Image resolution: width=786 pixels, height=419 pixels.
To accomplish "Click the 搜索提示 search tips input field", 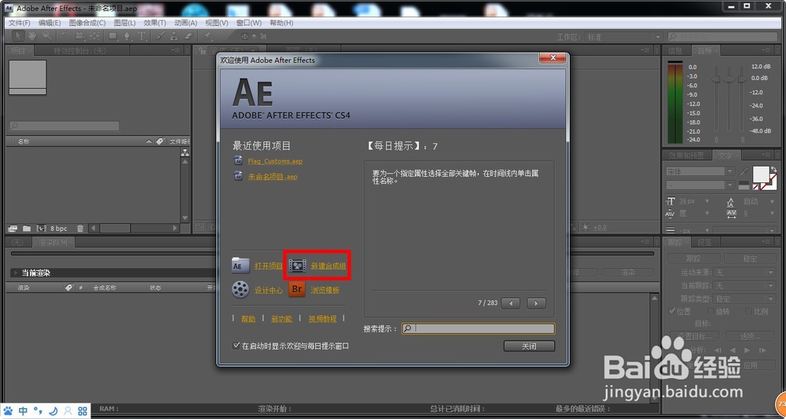I will click(x=478, y=329).
